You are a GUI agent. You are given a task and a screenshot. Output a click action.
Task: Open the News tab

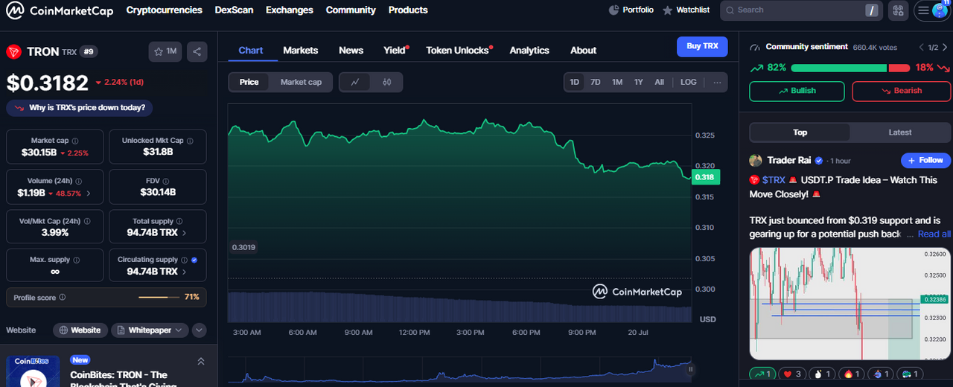[351, 51]
